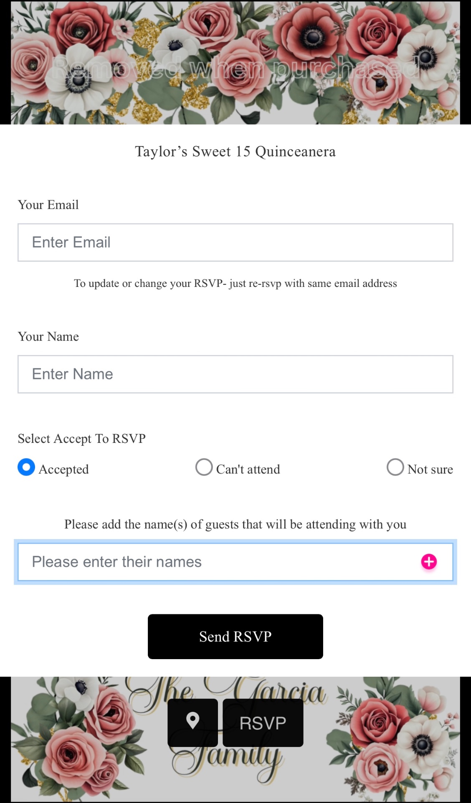Click the Your Name label
Viewport: 471px width, 803px height.
(48, 337)
